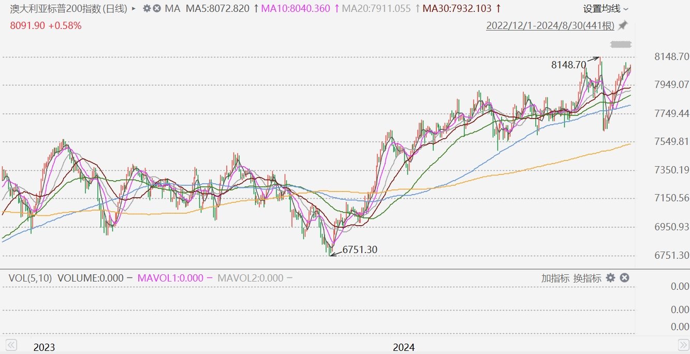The height and width of the screenshot is (354, 690).
Task: Close the VOL indicator panel
Action: 624,278
